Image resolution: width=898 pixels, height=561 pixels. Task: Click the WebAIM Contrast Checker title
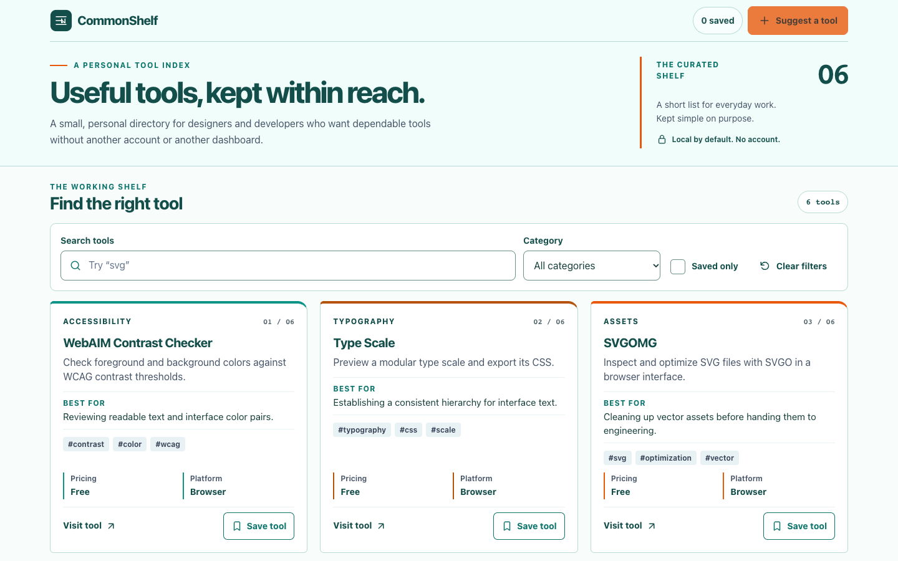138,343
